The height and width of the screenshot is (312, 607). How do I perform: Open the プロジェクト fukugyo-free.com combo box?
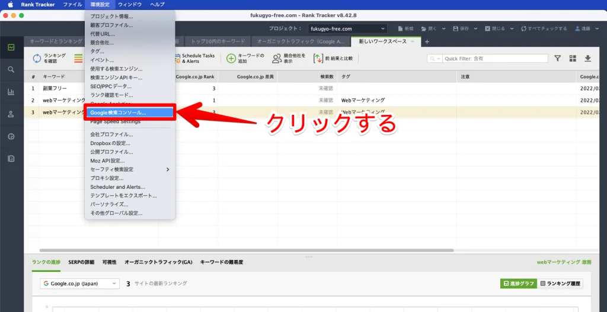[347, 28]
